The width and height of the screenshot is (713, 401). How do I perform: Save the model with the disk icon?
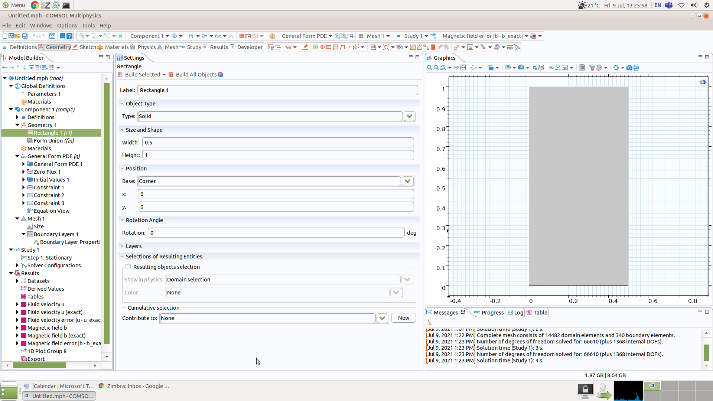25,36
